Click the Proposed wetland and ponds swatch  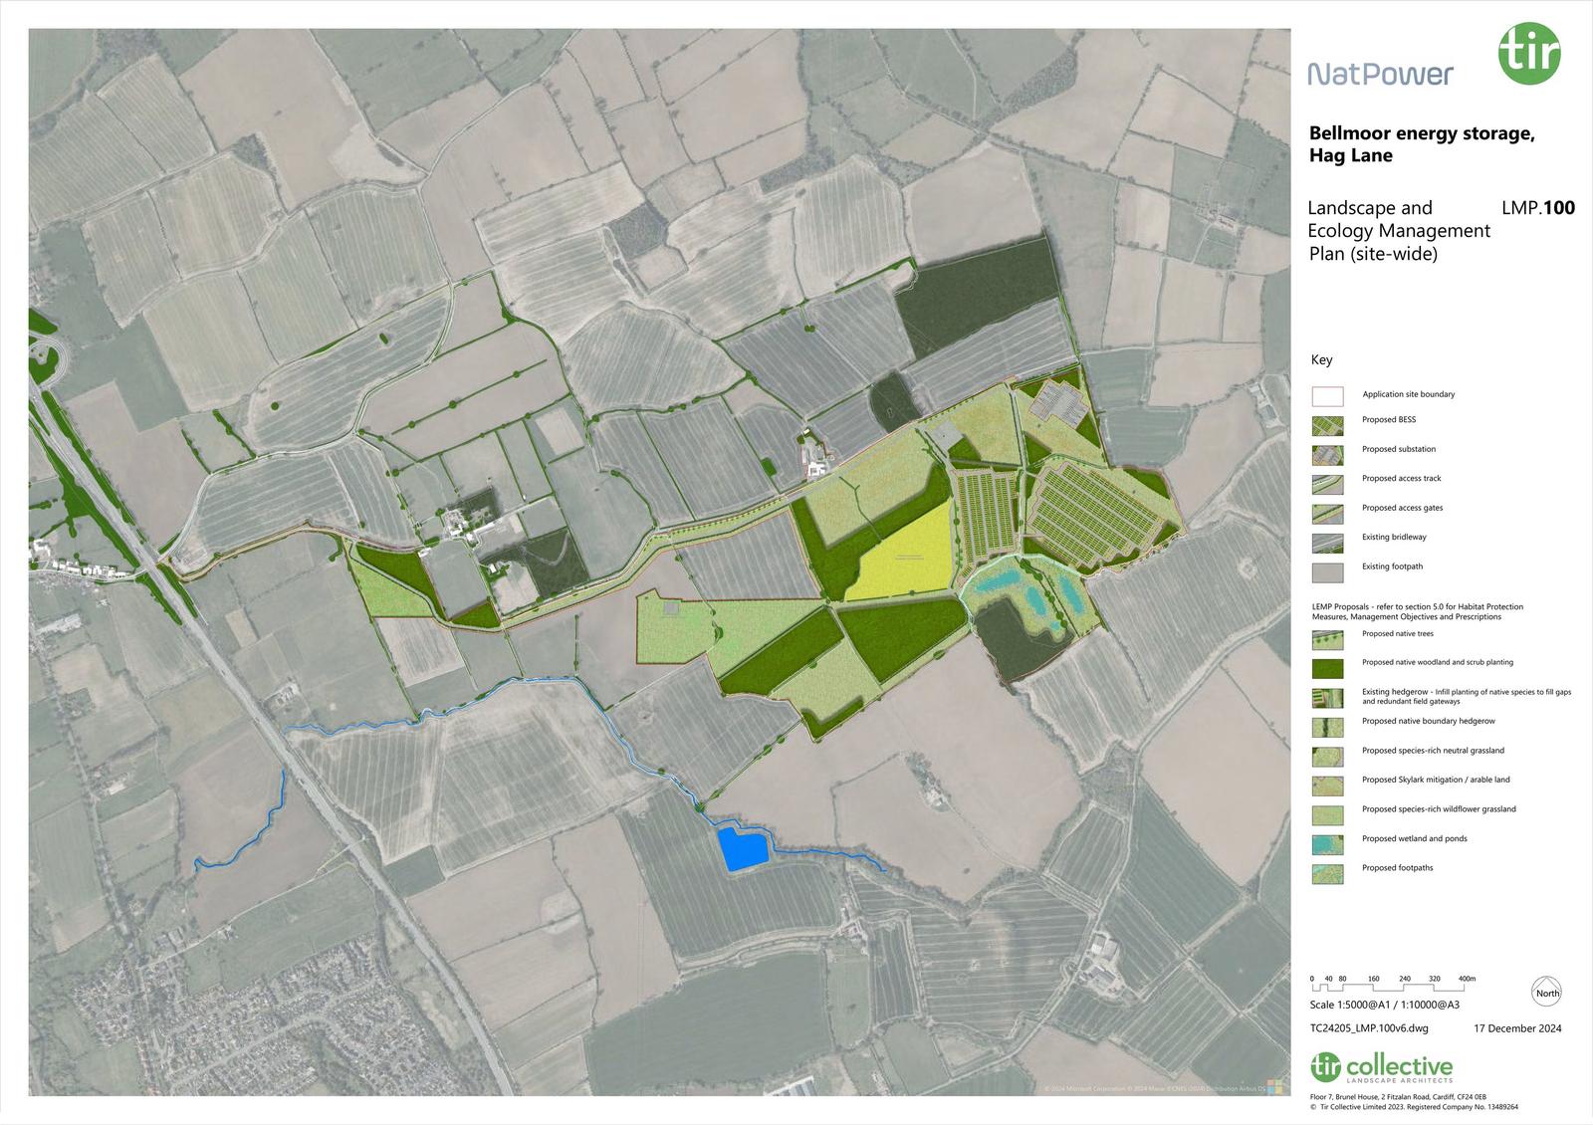click(x=1327, y=844)
